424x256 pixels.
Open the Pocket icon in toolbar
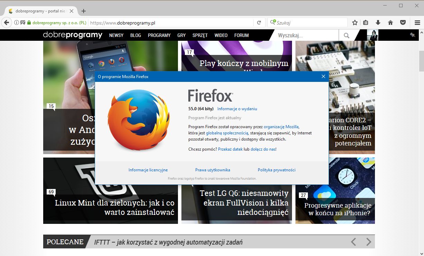403,23
